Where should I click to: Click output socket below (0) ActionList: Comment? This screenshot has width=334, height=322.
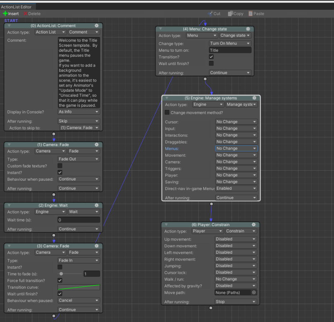click(54, 134)
